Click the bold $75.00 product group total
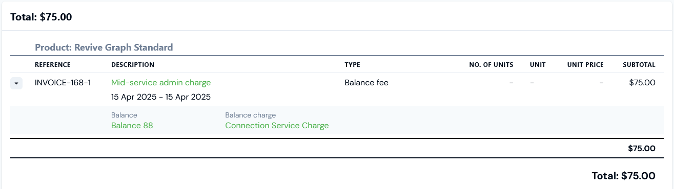 642,149
